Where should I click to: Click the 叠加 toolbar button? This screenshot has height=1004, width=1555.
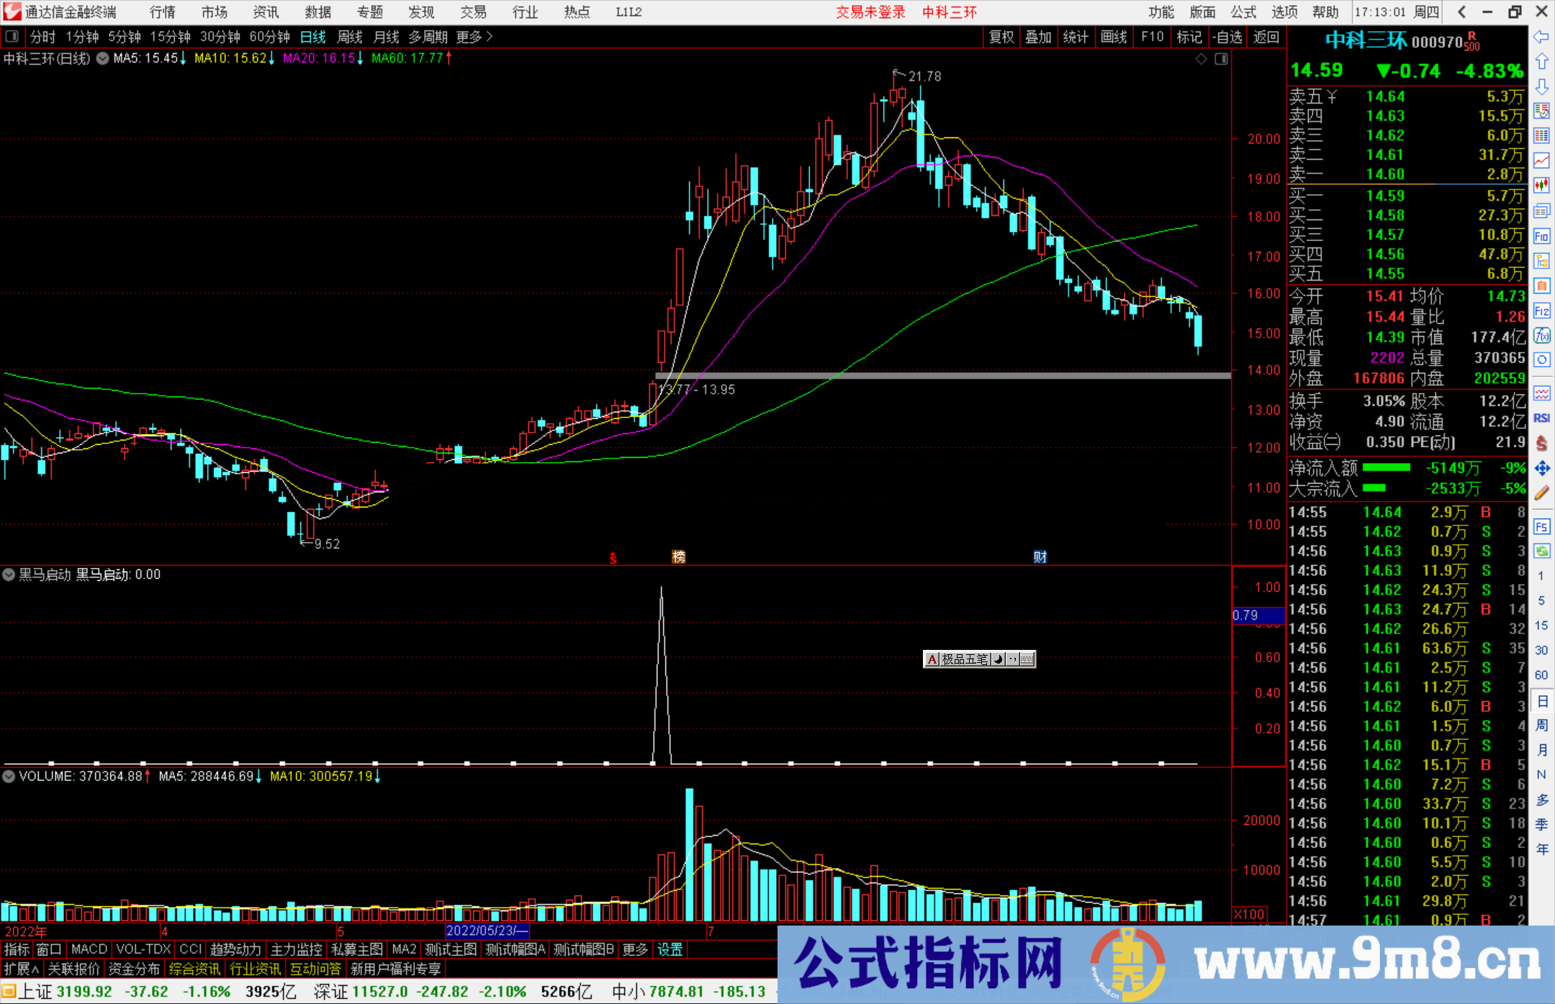(x=1038, y=37)
